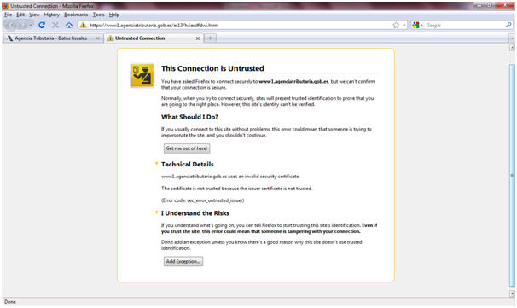Close the Untrusted Connection tab
Image resolution: width=517 pixels, height=308 pixels.
(x=198, y=38)
